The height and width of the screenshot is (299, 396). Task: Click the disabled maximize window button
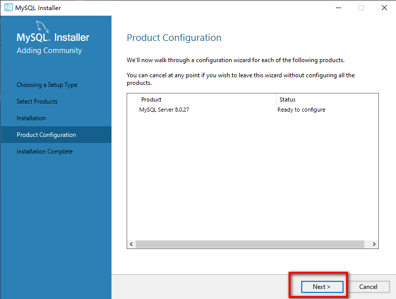click(x=361, y=8)
